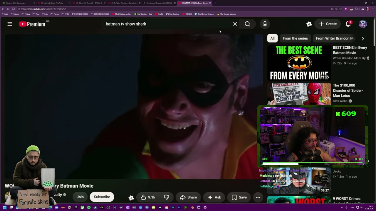Open the /vidya bookmark folder
This screenshot has width=376, height=211.
[x=26, y=14]
